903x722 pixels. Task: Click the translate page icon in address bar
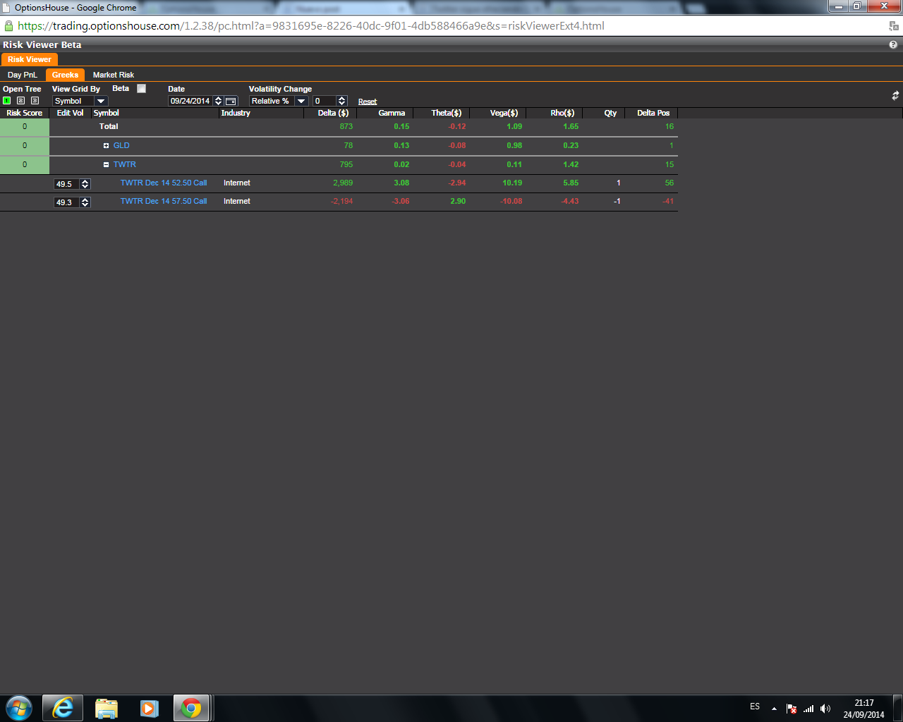[x=894, y=26]
